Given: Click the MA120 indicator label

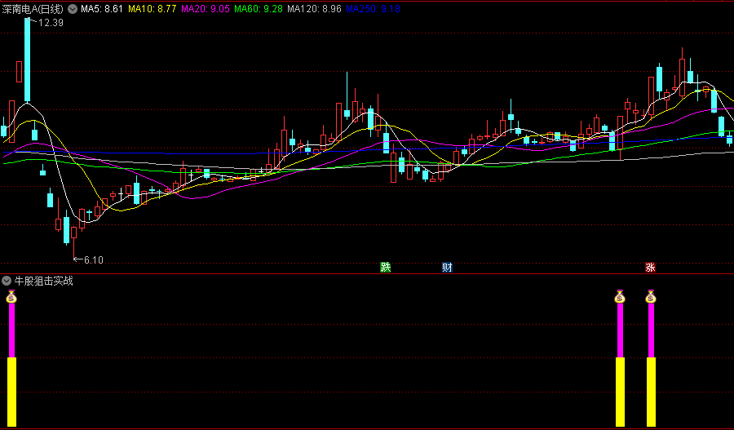Looking at the screenshot, I should (x=315, y=8).
